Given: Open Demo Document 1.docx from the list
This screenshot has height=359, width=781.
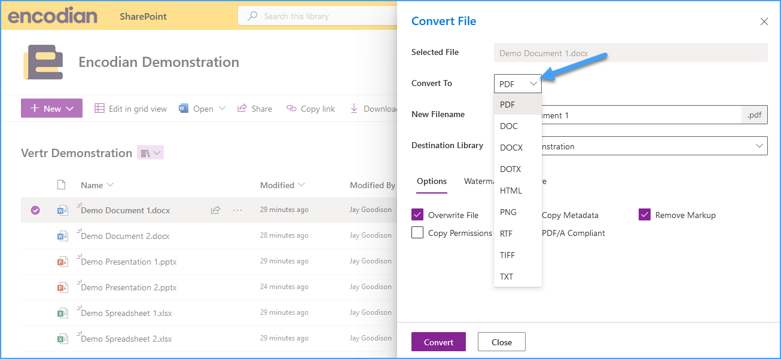Looking at the screenshot, I should coord(126,210).
